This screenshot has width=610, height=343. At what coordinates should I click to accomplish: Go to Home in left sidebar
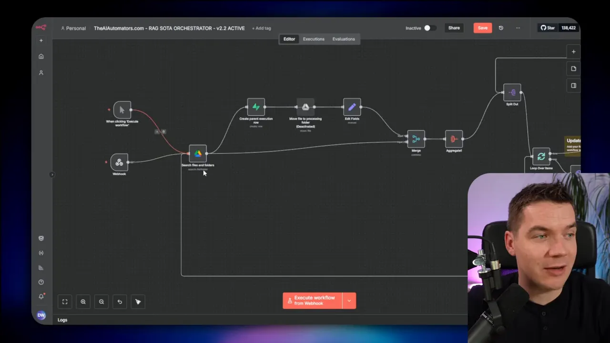[41, 56]
